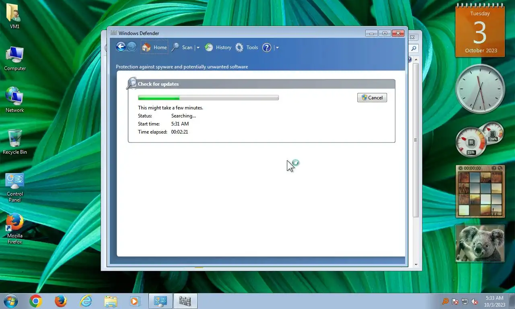This screenshot has width=515, height=309.
Task: Cancel the check for updates
Action: coord(372,97)
